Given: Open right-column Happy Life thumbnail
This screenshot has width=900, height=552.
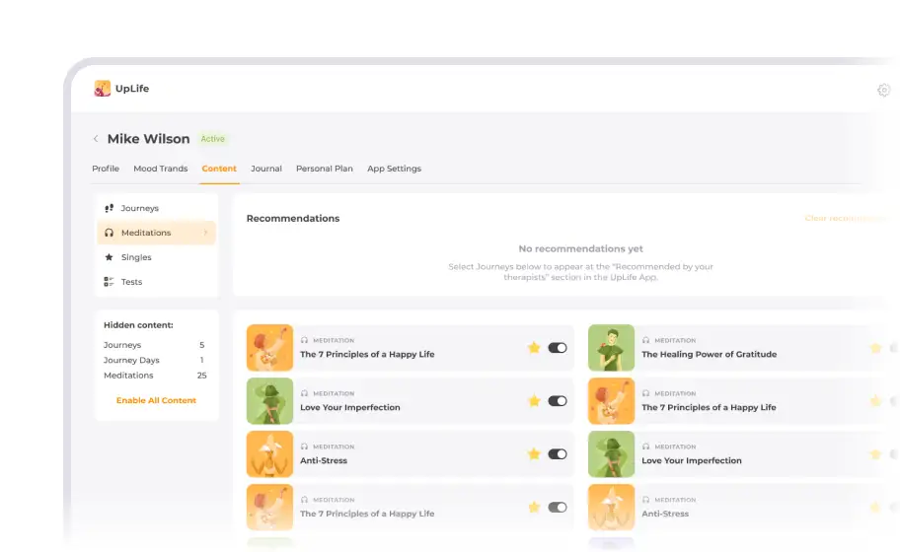Looking at the screenshot, I should (x=611, y=400).
